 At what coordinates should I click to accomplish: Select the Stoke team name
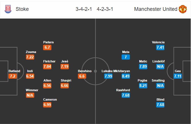point(22,9)
